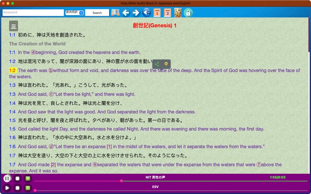Click footnote marker ⓐ before beginning
The image size is (311, 194).
click(33, 52)
